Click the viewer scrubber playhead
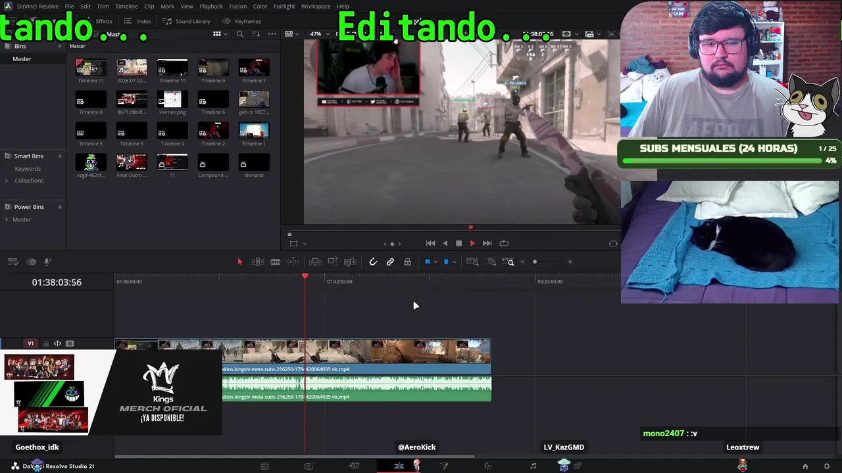The width and height of the screenshot is (842, 473). point(470,228)
